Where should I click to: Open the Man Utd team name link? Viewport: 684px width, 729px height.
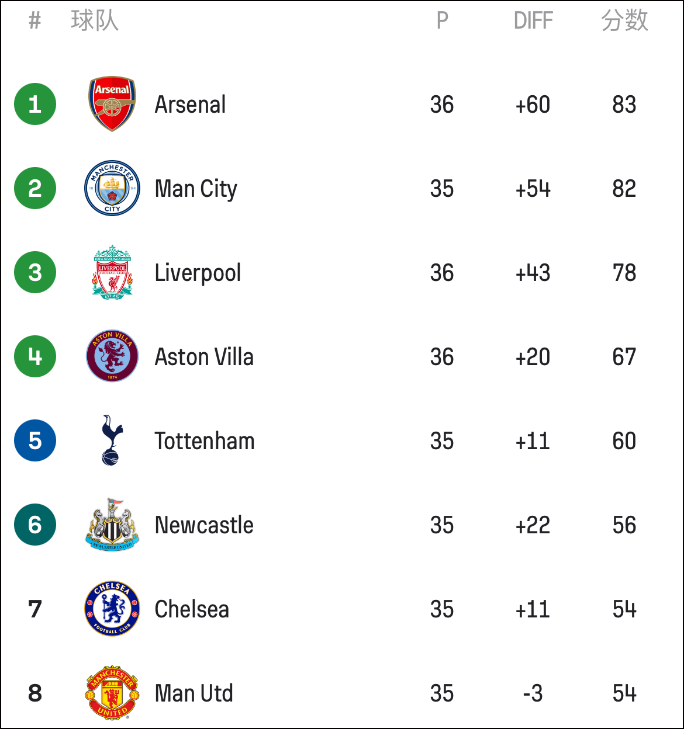click(194, 693)
